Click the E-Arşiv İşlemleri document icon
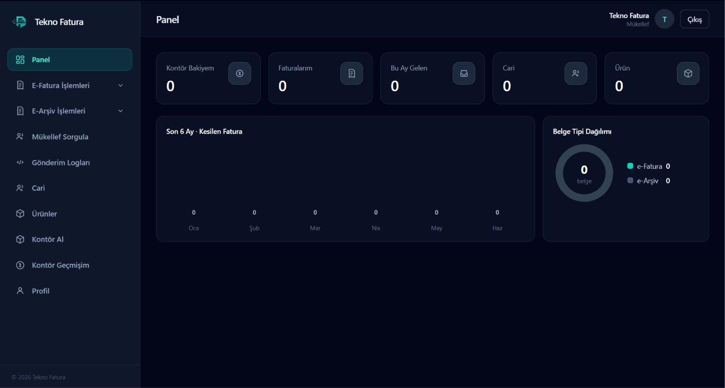Screen dimensions: 725x388 click(20, 111)
